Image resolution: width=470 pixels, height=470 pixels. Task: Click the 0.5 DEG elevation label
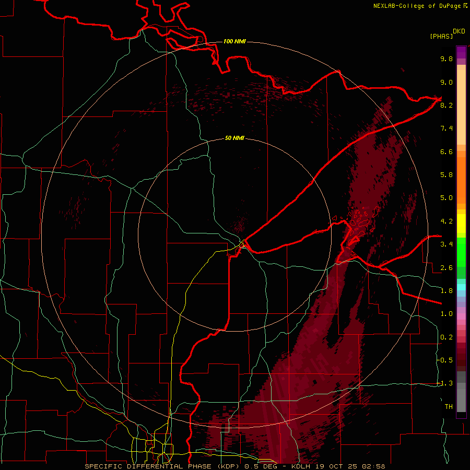261,466
